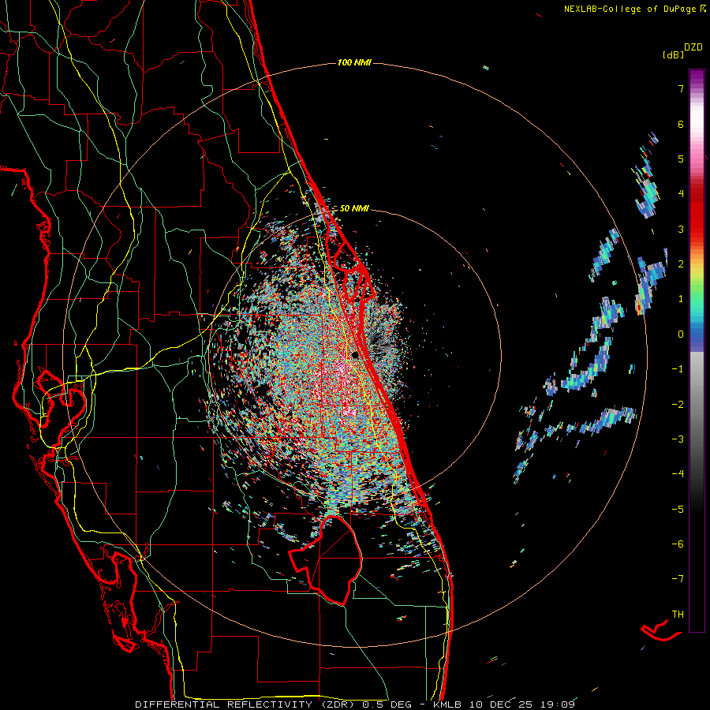The height and width of the screenshot is (710, 710).
Task: Click the [dB] units label
Action: pyautogui.click(x=674, y=54)
